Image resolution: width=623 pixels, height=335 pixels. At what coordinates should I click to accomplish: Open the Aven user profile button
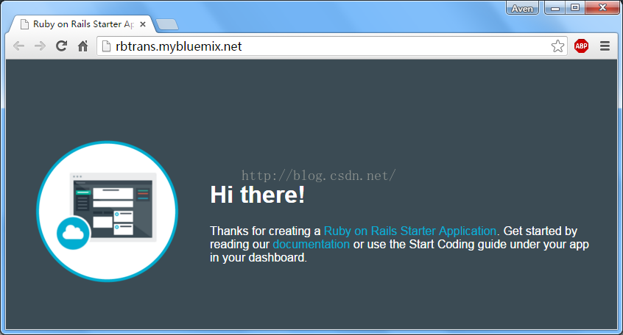(x=522, y=8)
